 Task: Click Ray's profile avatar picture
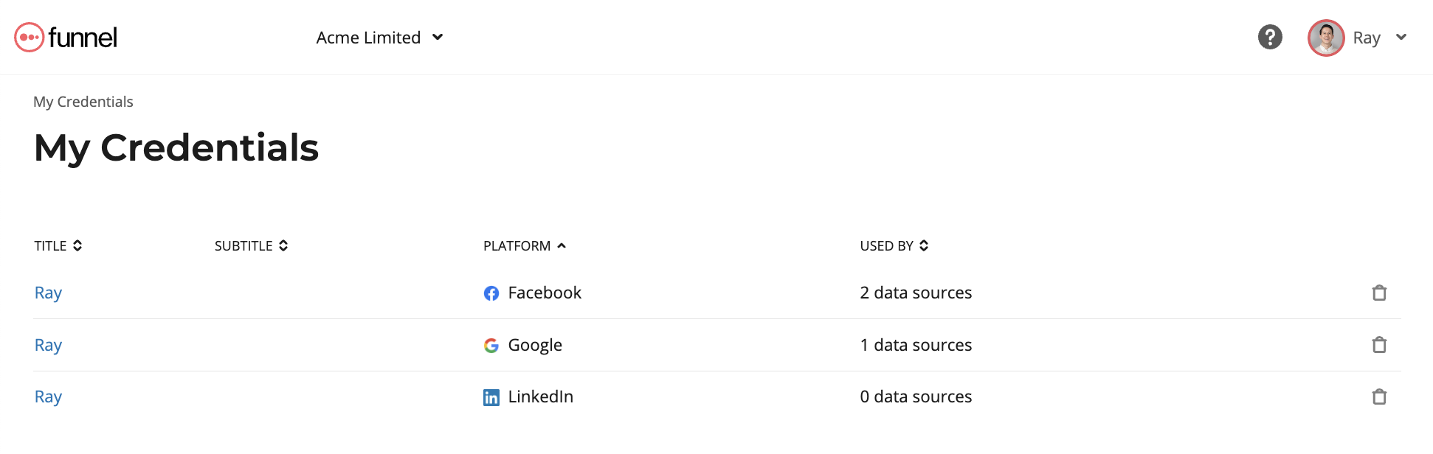1326,38
